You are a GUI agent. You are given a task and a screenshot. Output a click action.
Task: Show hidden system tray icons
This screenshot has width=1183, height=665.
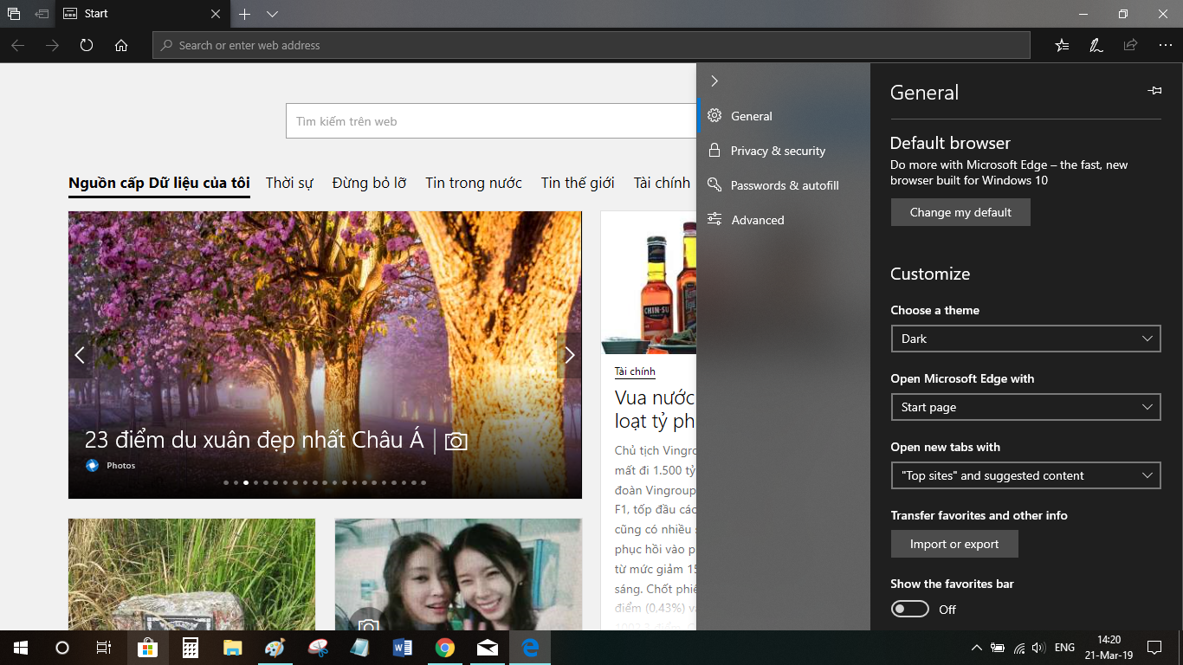pyautogui.click(x=977, y=648)
